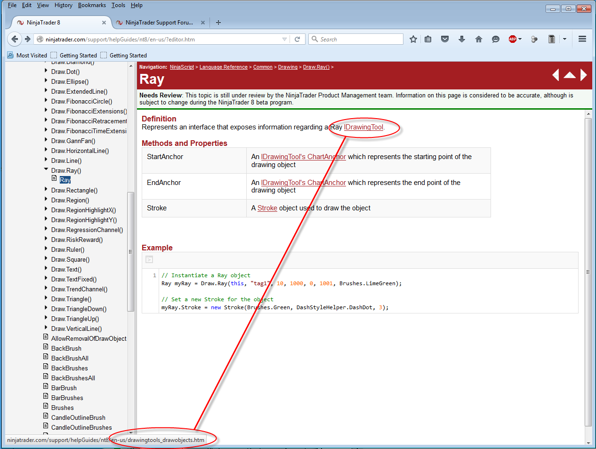Go forward with the browser forward arrow

tap(28, 39)
